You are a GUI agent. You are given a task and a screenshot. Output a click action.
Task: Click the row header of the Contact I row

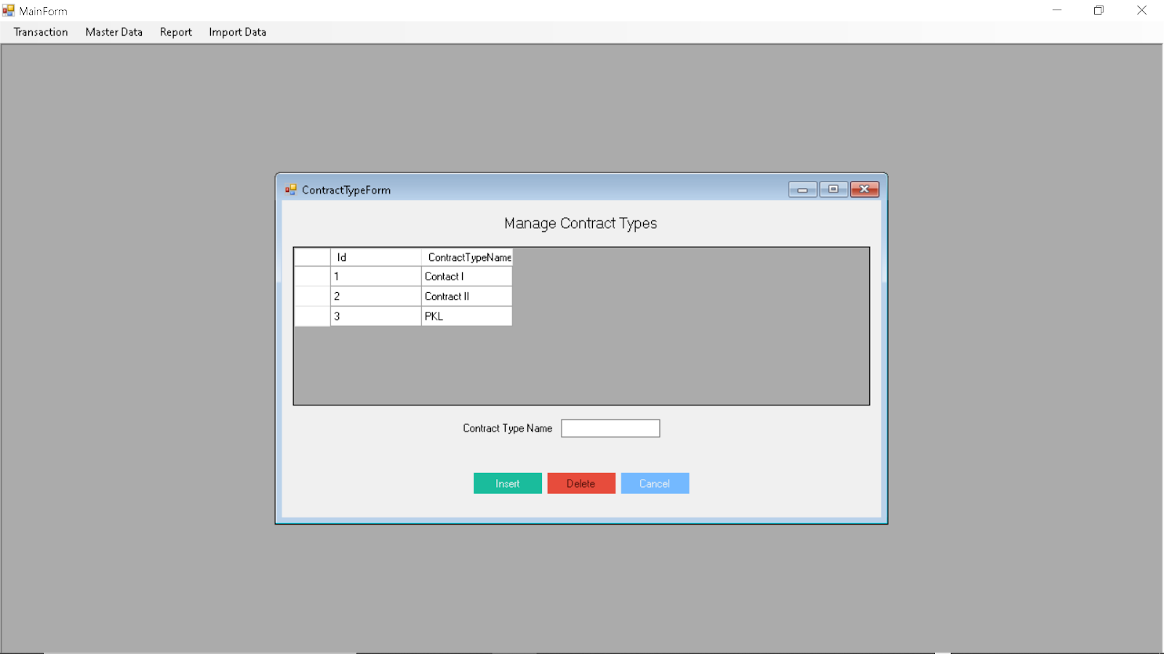tap(312, 276)
